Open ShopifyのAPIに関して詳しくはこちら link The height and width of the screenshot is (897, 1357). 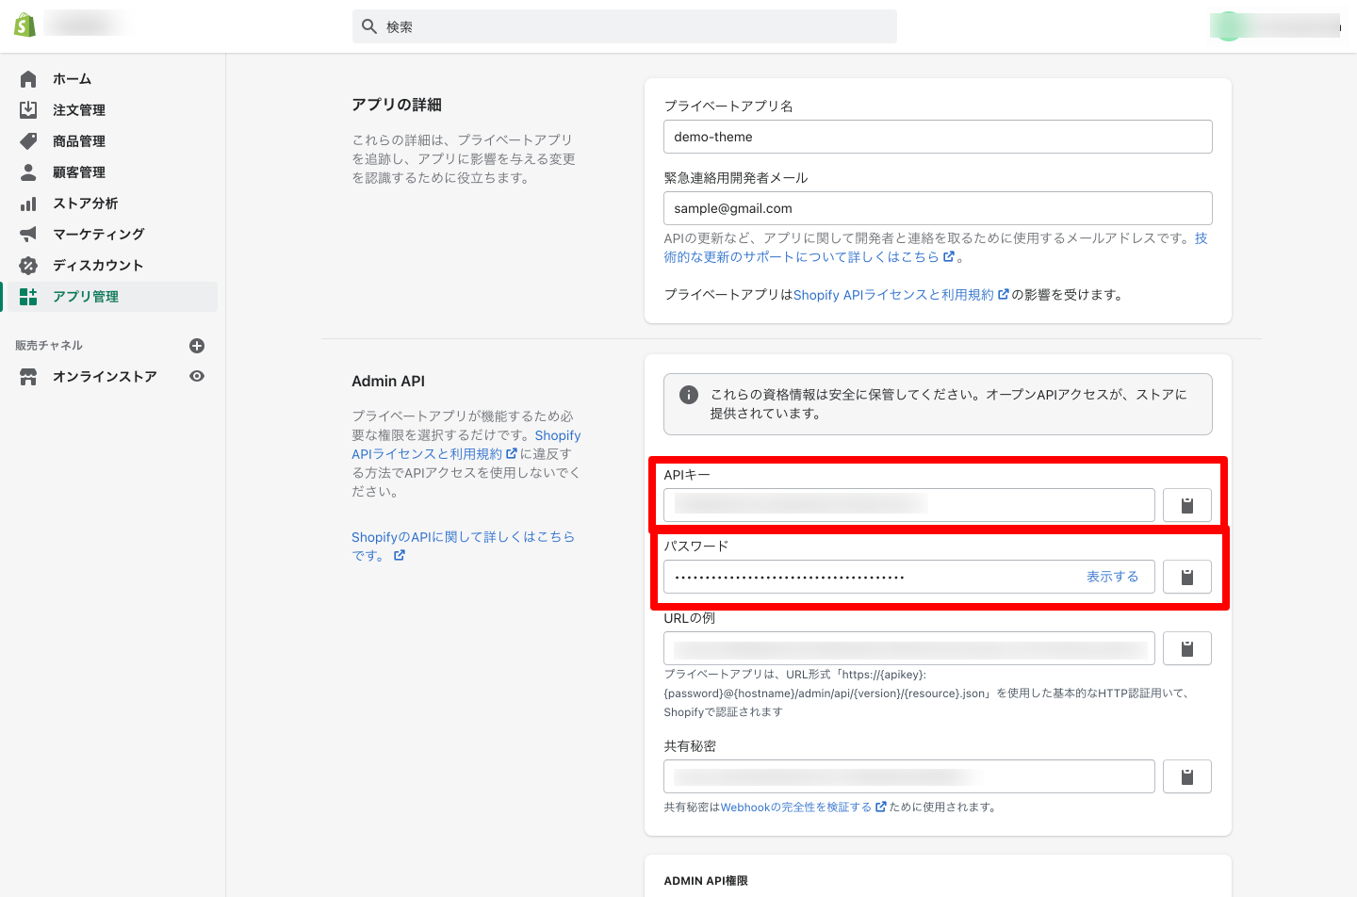462,537
